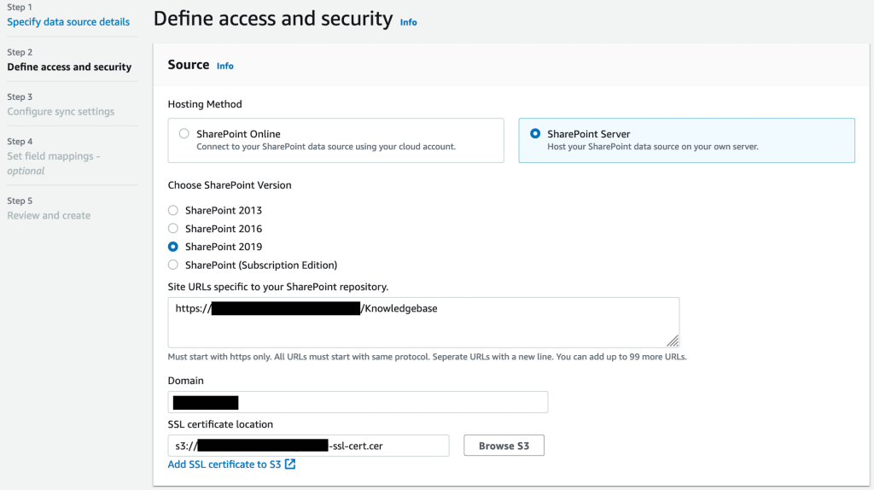Open the Set field mappings step

pyautogui.click(x=54, y=156)
